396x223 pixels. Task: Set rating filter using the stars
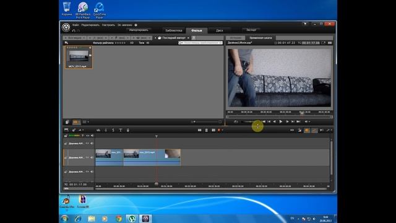pyautogui.click(x=120, y=43)
